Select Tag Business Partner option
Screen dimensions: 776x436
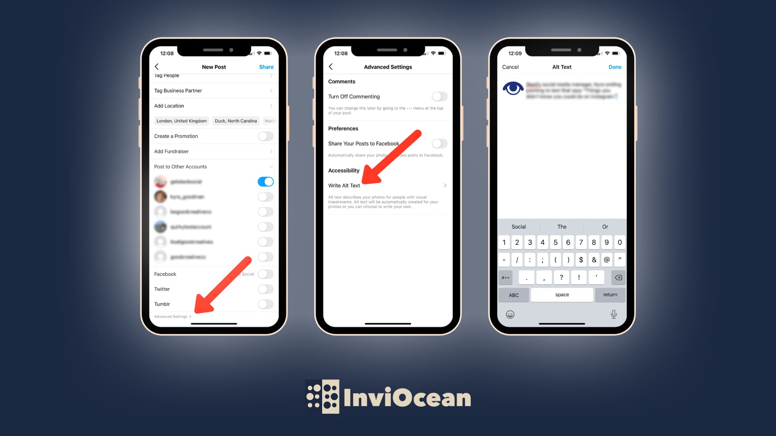[213, 90]
